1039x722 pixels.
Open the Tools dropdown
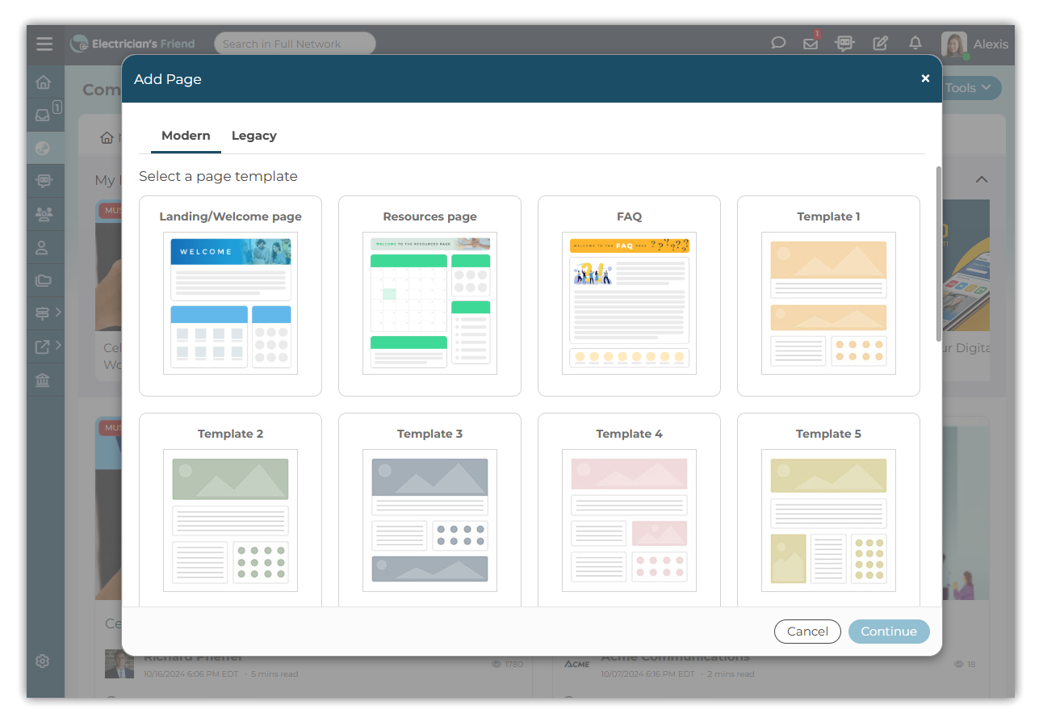[x=968, y=88]
